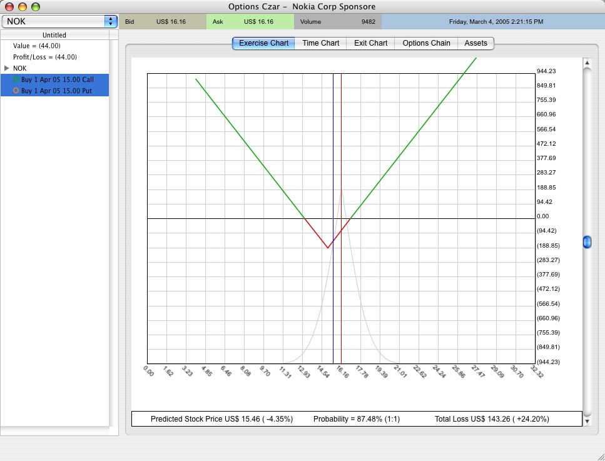This screenshot has height=461, width=605.
Task: Switch to the Exercise Chart tab
Action: (263, 43)
